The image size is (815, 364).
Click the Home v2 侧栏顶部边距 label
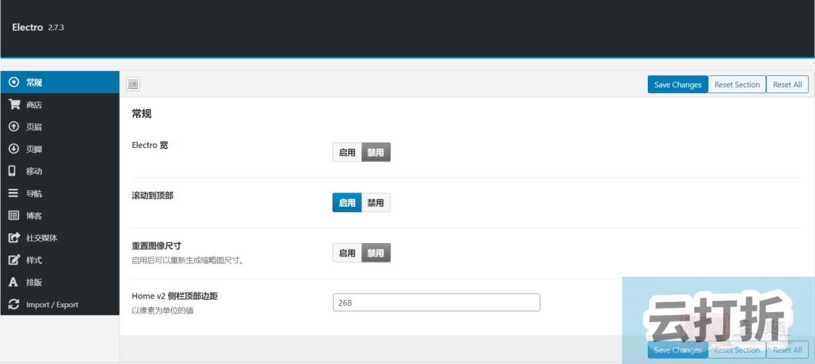(x=175, y=296)
